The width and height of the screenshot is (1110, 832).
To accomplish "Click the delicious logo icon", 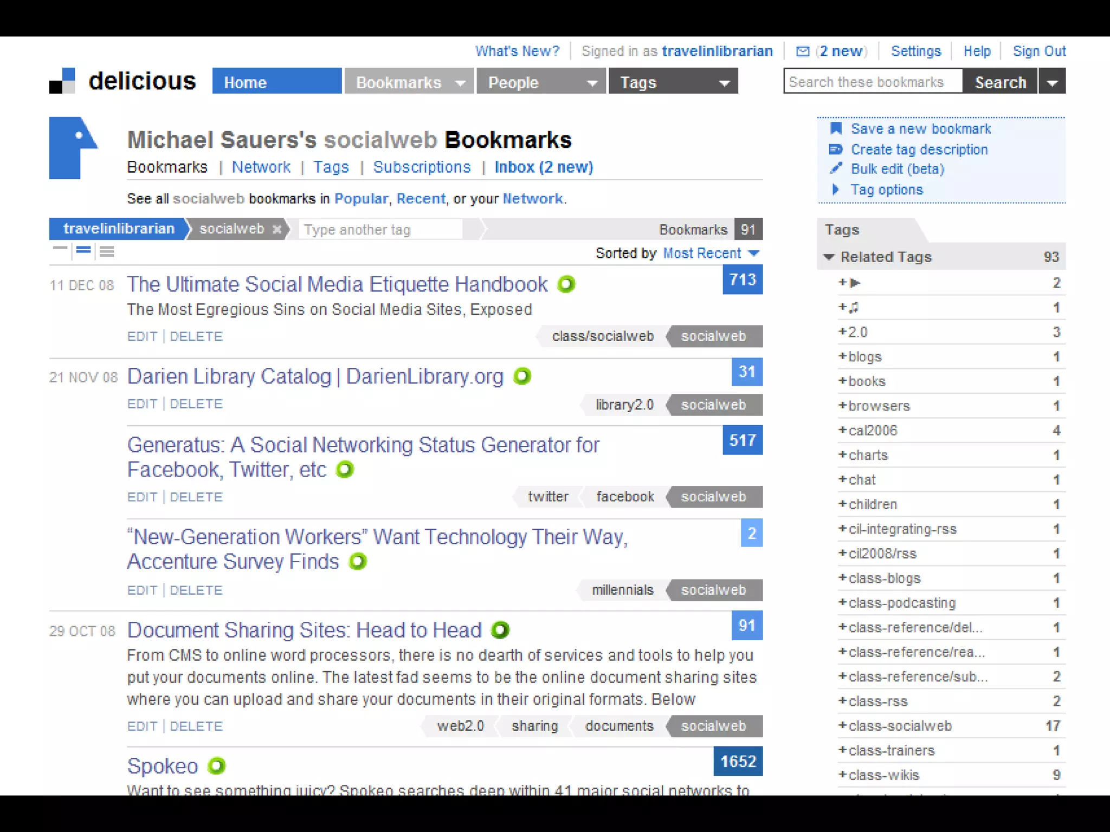I will [62, 81].
